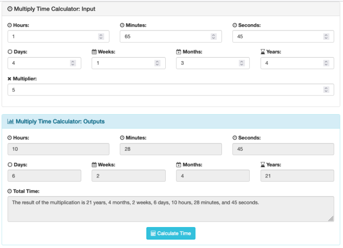Click the output Days field showing 6
This screenshot has width=343, height=248.
pos(44,176)
